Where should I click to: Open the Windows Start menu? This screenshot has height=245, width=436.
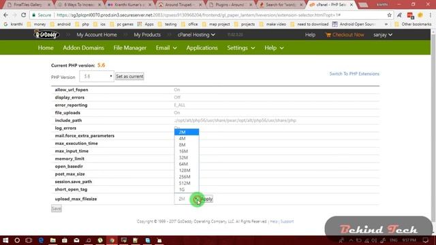pyautogui.click(x=5, y=240)
